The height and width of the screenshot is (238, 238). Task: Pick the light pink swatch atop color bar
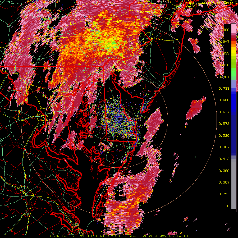234,28
